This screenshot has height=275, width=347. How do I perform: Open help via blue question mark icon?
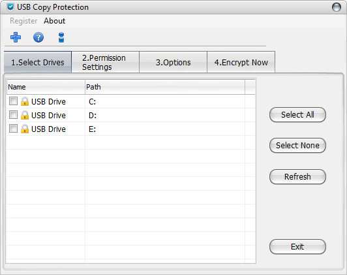38,37
